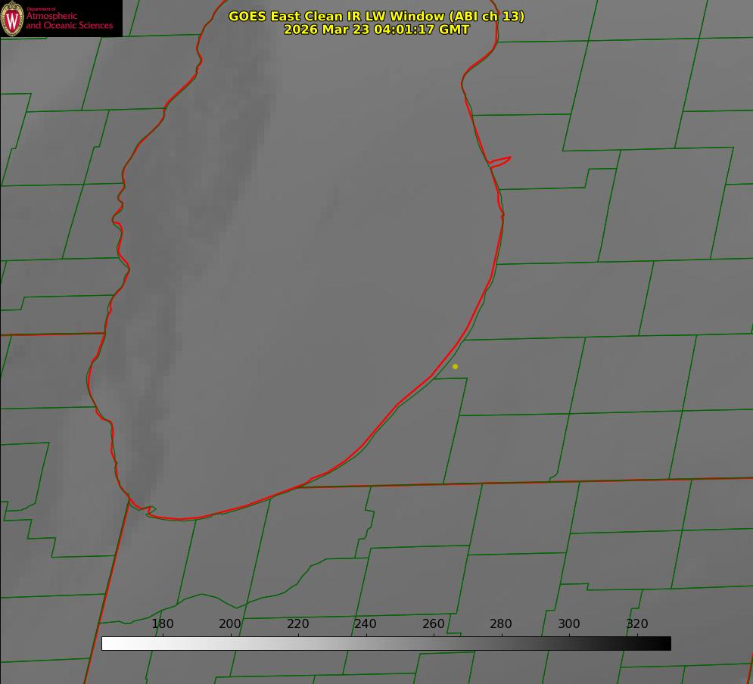
Task: Click the 240 label on the color scale
Action: point(366,623)
